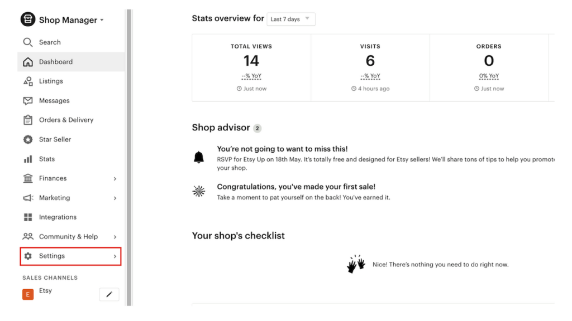Expand the Finances section chevron
This screenshot has height=321, width=572.
click(115, 178)
